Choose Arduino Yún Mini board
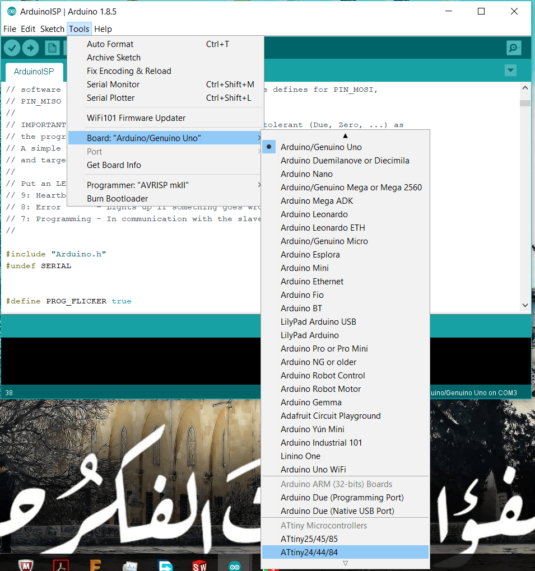 tap(345, 429)
